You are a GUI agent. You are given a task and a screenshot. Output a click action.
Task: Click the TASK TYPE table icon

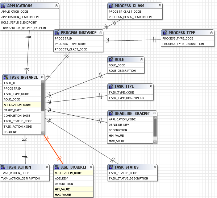[x=110, y=86]
